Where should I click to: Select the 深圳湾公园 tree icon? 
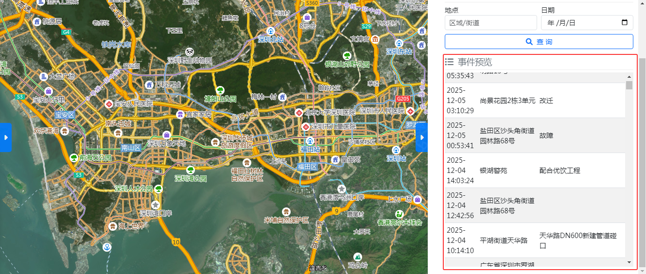(191, 170)
